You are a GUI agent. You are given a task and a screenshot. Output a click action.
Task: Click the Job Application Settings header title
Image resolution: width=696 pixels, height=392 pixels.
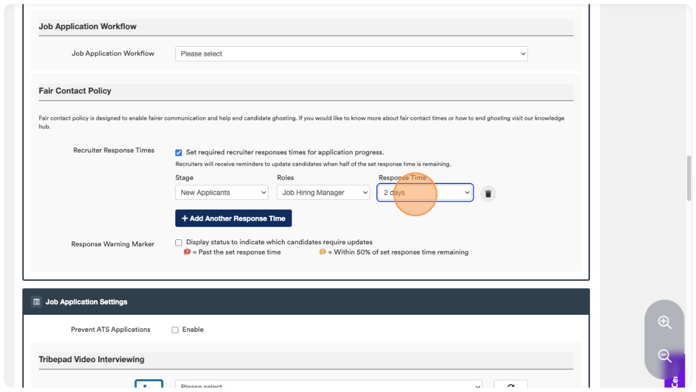(x=86, y=302)
